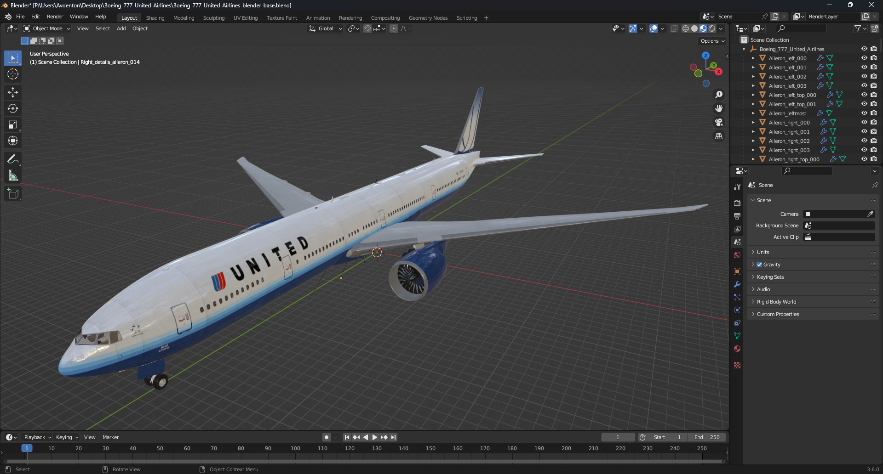Open the Global orientation dropdown
This screenshot has width=883, height=474.
[326, 28]
